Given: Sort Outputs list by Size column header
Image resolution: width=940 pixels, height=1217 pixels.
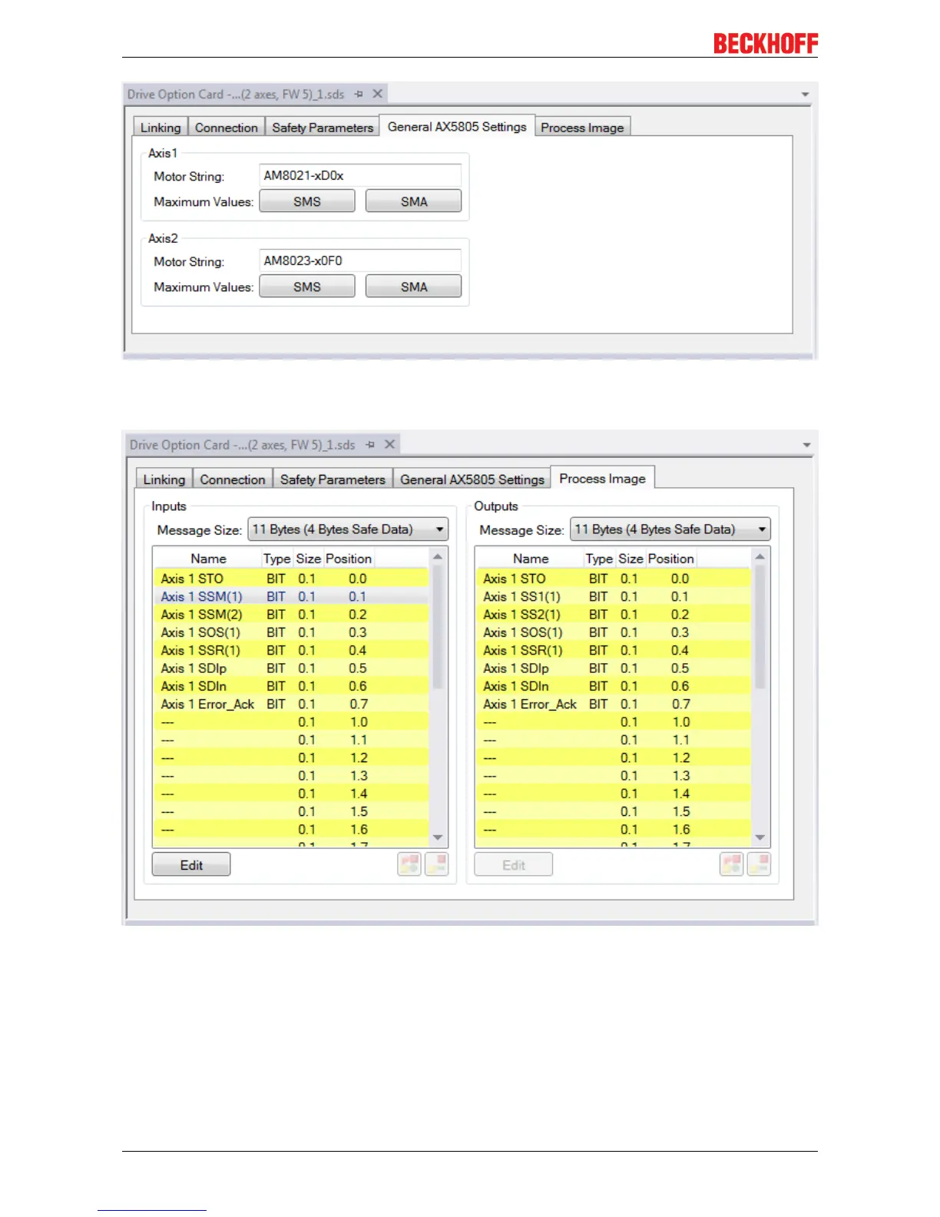Looking at the screenshot, I should 631,559.
